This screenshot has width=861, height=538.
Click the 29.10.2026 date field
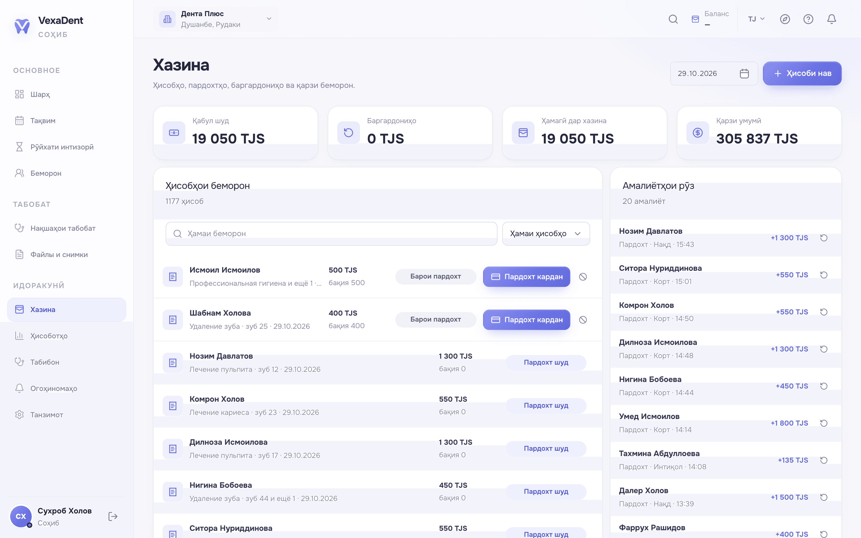pyautogui.click(x=714, y=74)
